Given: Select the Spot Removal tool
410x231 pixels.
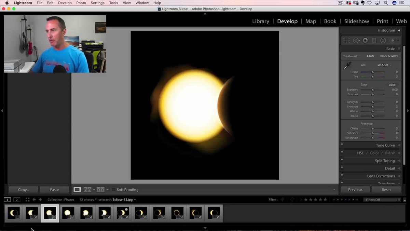Looking at the screenshot, I should coord(356,40).
